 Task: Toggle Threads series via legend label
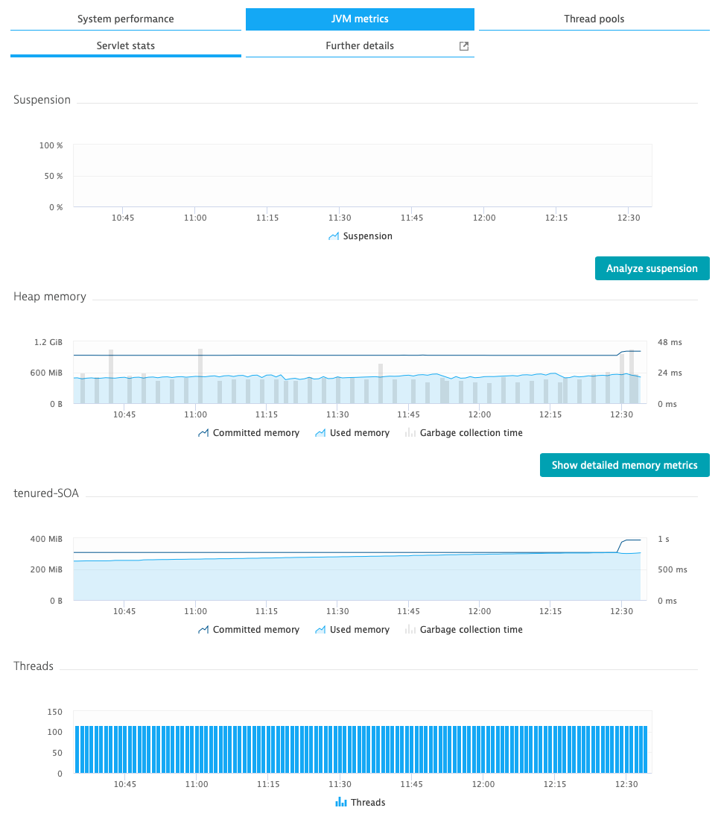click(368, 802)
